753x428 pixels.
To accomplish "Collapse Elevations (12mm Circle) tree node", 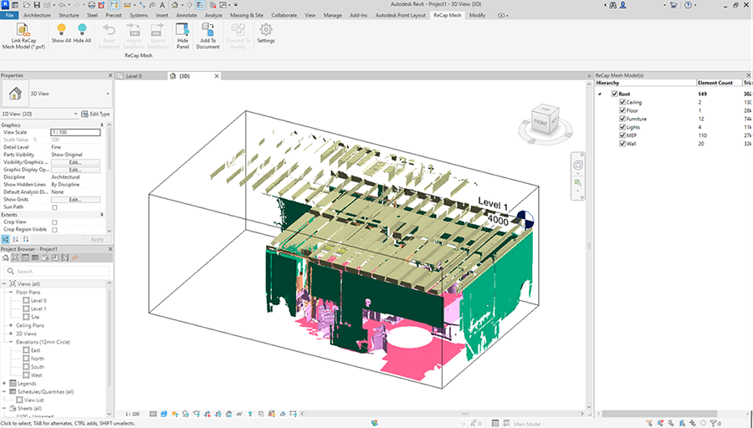I will point(11,342).
